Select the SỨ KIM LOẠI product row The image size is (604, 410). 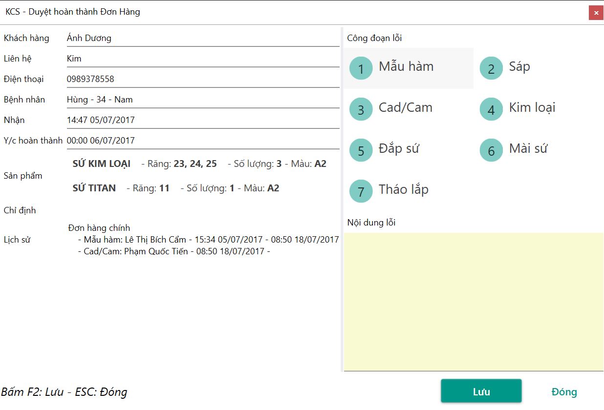(x=199, y=164)
